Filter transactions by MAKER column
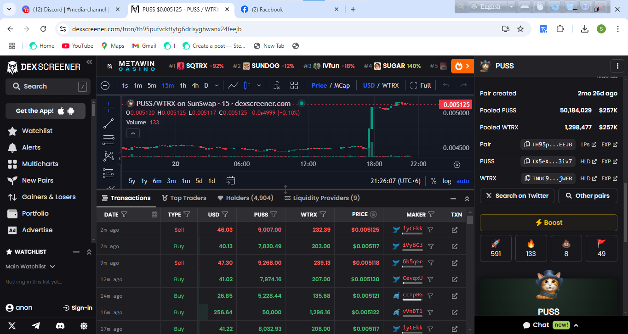Image resolution: width=628 pixels, height=334 pixels. 431,214
